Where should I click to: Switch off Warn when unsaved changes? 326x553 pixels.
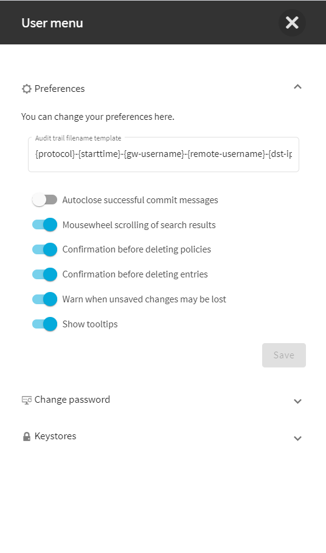click(x=44, y=299)
